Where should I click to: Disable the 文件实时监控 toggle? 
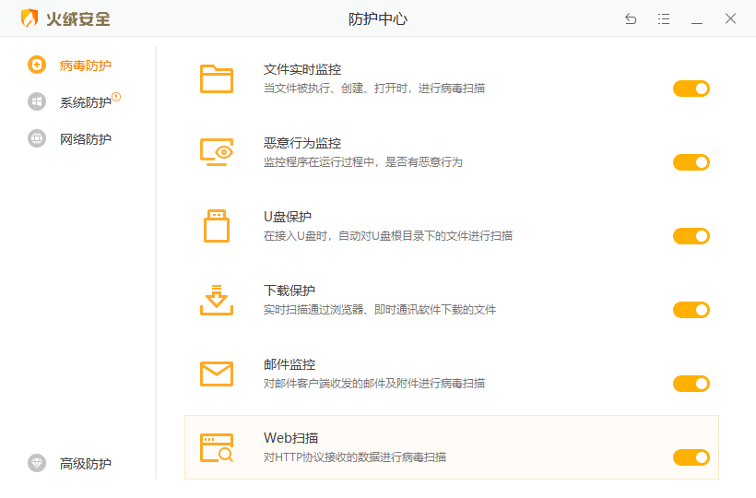tap(691, 89)
